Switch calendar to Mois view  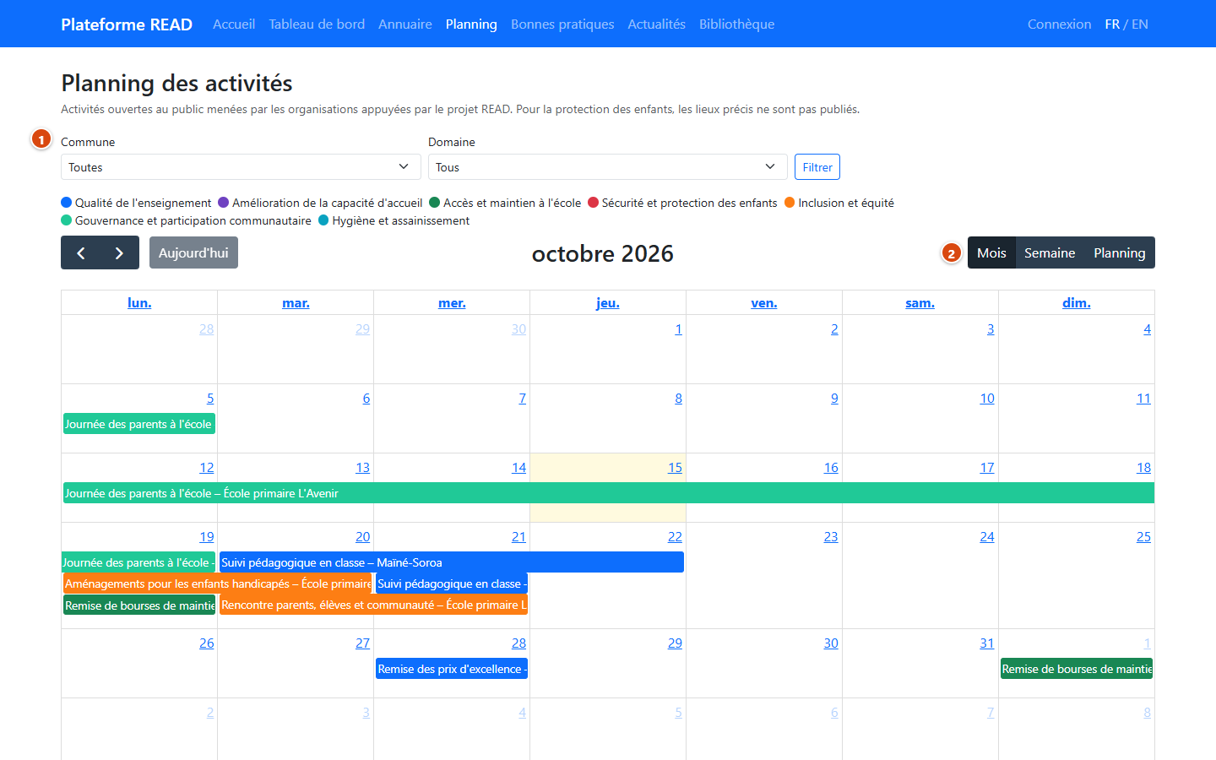(991, 252)
